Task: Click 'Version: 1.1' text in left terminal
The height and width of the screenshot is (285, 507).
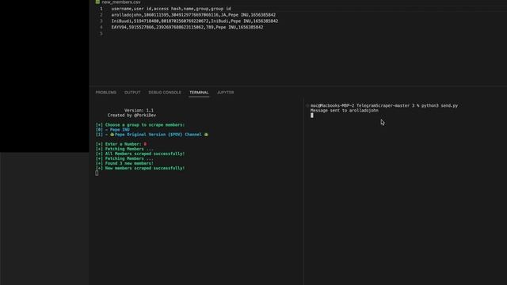Action: coord(139,110)
